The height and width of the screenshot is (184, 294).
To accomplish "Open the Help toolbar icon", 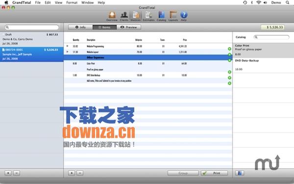I will pos(184,17).
